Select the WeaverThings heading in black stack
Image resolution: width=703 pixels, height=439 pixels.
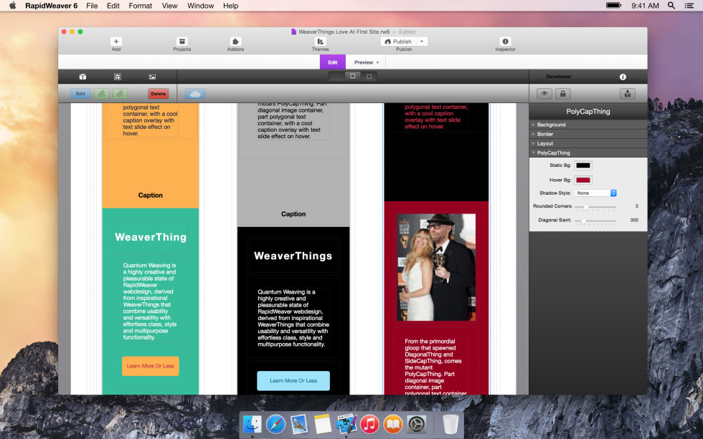click(x=293, y=256)
